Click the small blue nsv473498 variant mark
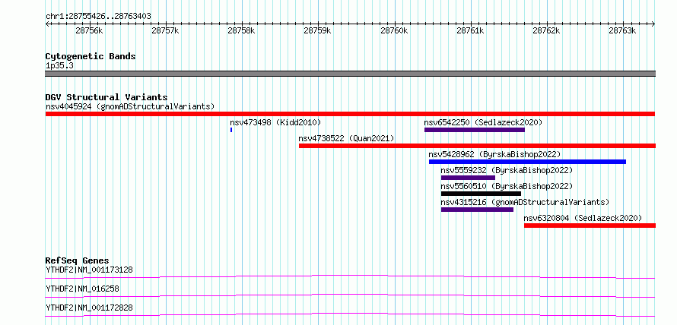The height and width of the screenshot is (325, 677). 231,130
